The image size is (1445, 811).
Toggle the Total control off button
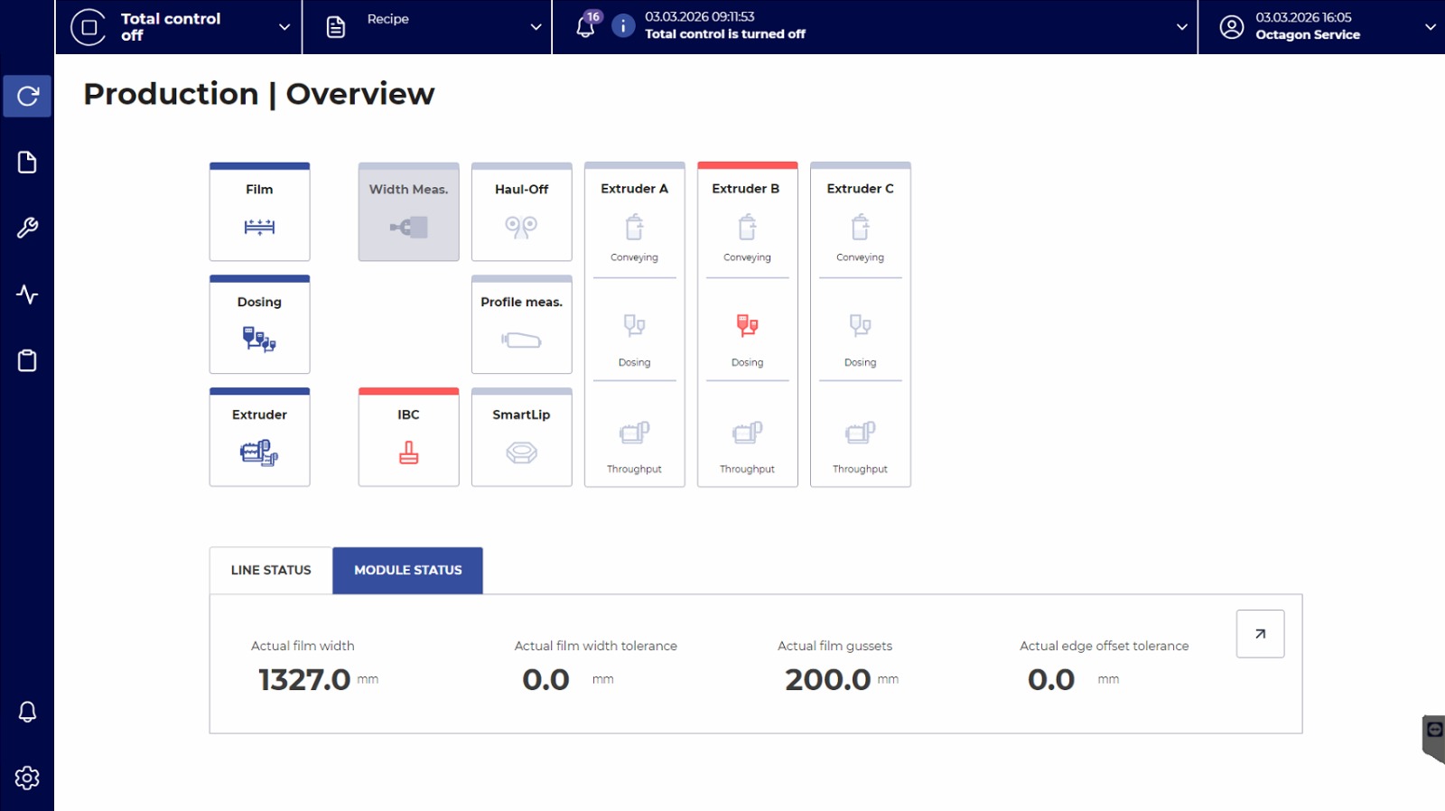(x=89, y=27)
